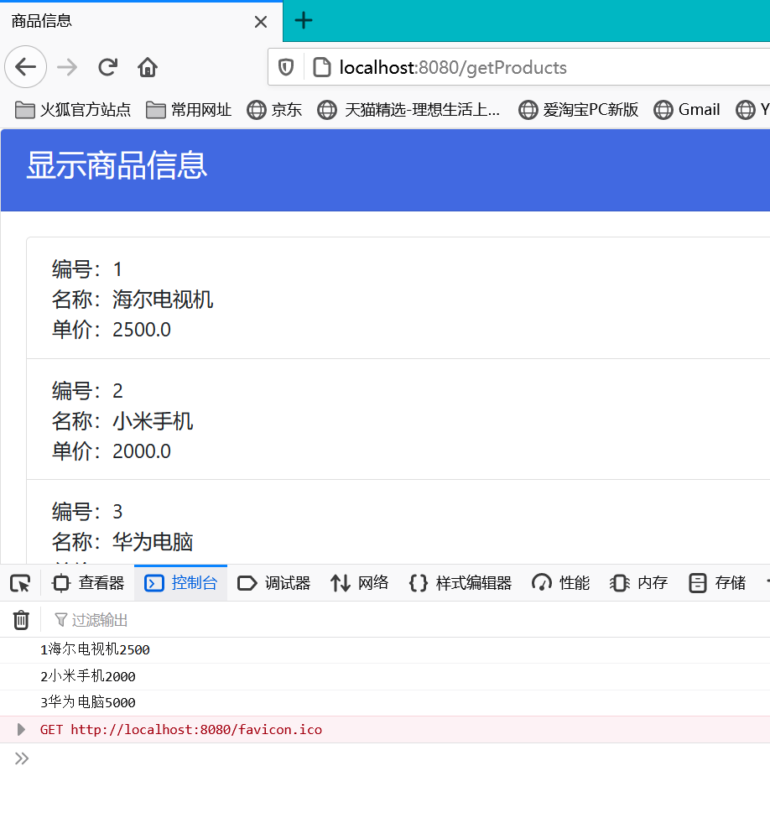Select the 控制台 console tab
770x818 pixels.
(x=180, y=583)
